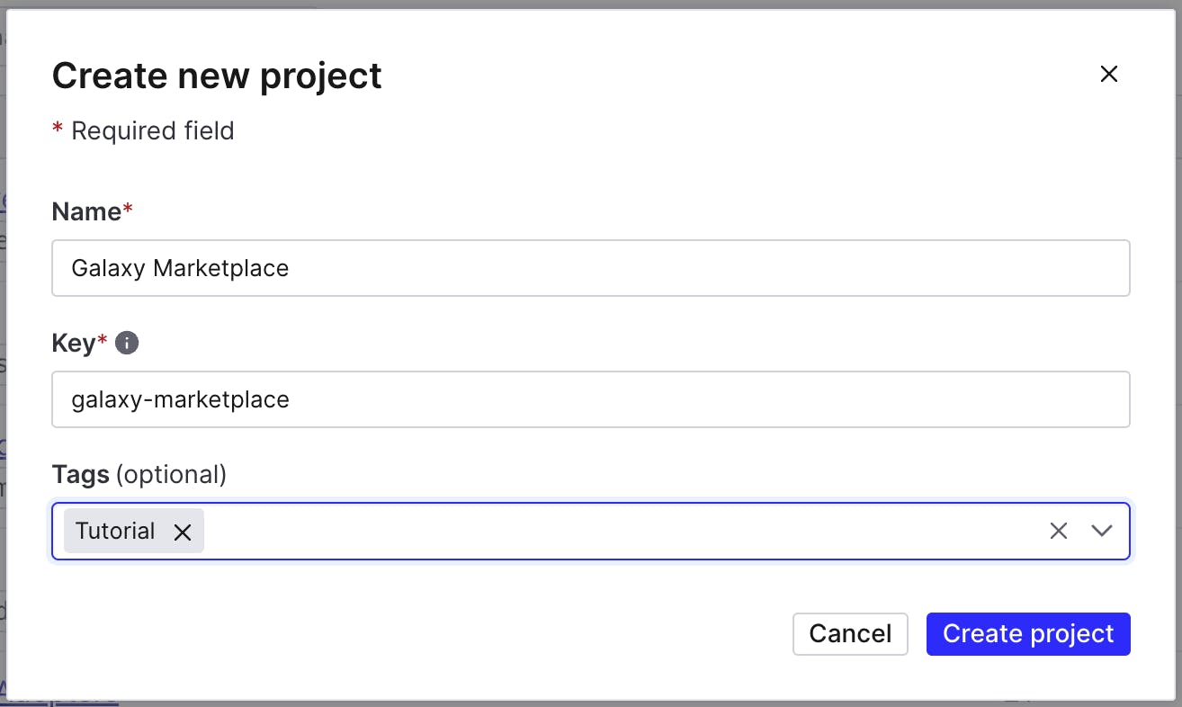Click the Tags (optional) label
The width and height of the screenshot is (1182, 707).
[x=139, y=474]
